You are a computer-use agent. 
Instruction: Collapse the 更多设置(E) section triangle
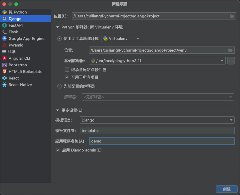point(58,110)
